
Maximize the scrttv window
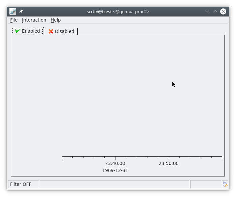click(x=215, y=11)
